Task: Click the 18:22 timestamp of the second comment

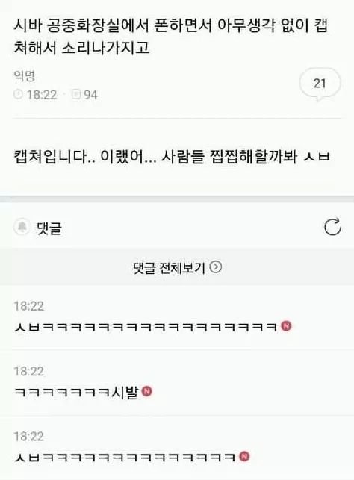Action: pyautogui.click(x=29, y=371)
